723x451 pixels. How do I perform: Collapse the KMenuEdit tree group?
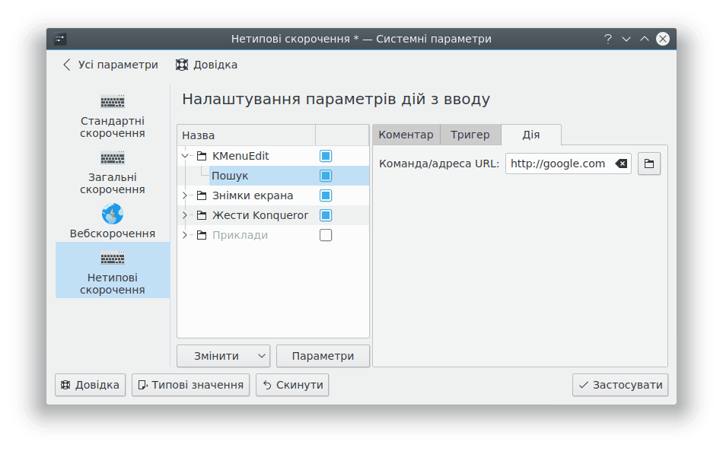click(x=185, y=156)
